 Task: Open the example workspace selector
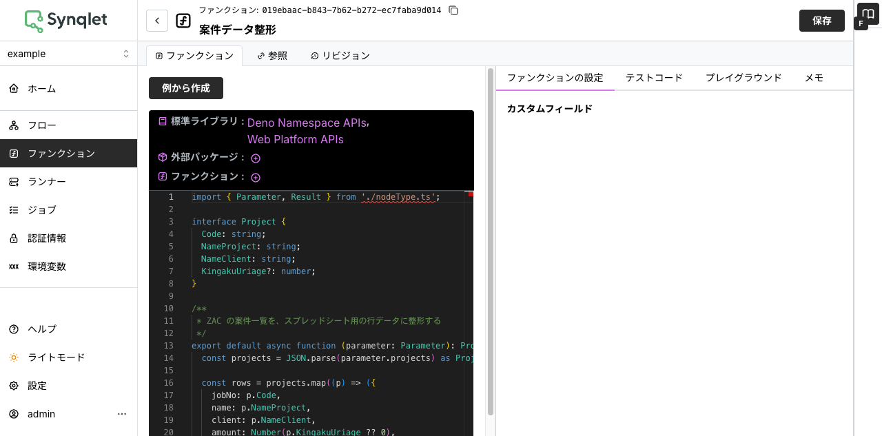click(68, 54)
